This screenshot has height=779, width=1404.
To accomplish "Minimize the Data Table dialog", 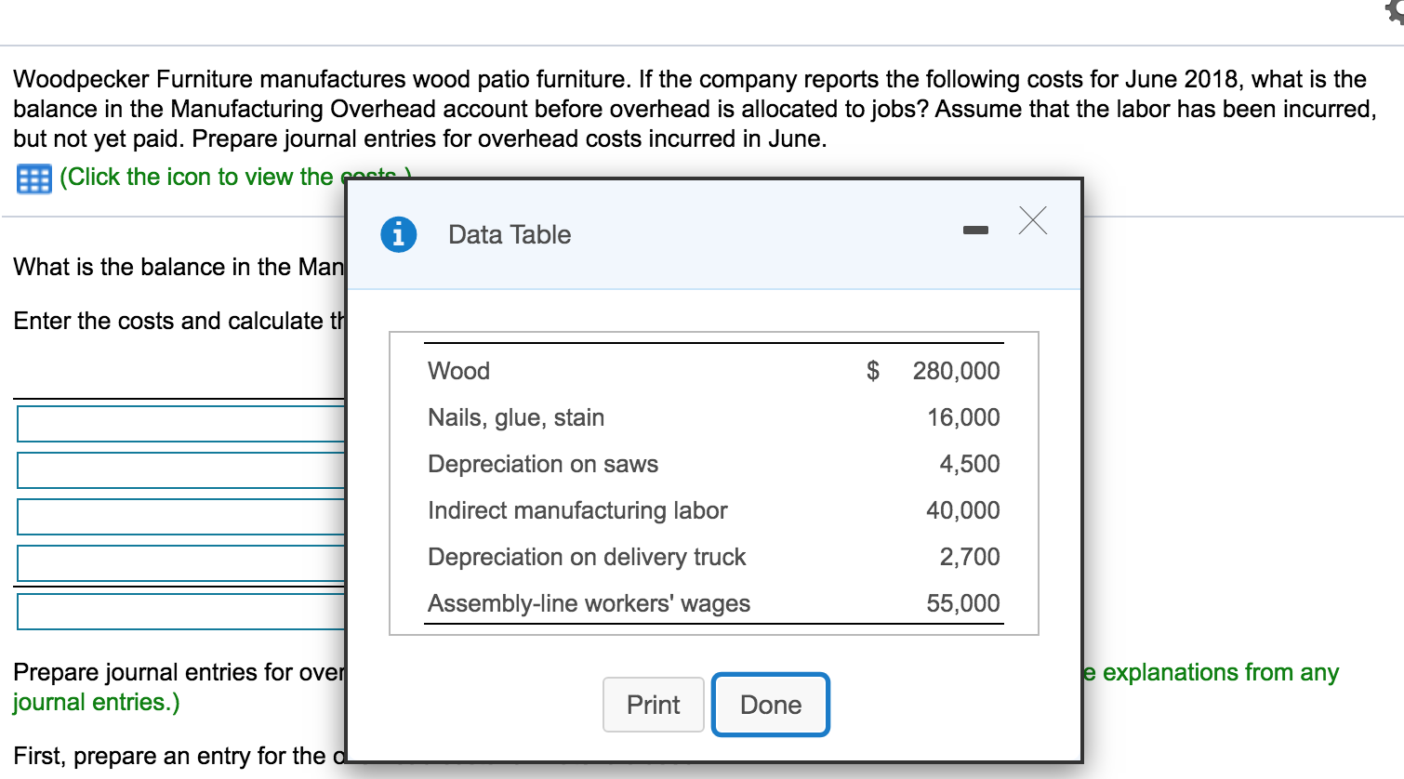I will coord(975,230).
